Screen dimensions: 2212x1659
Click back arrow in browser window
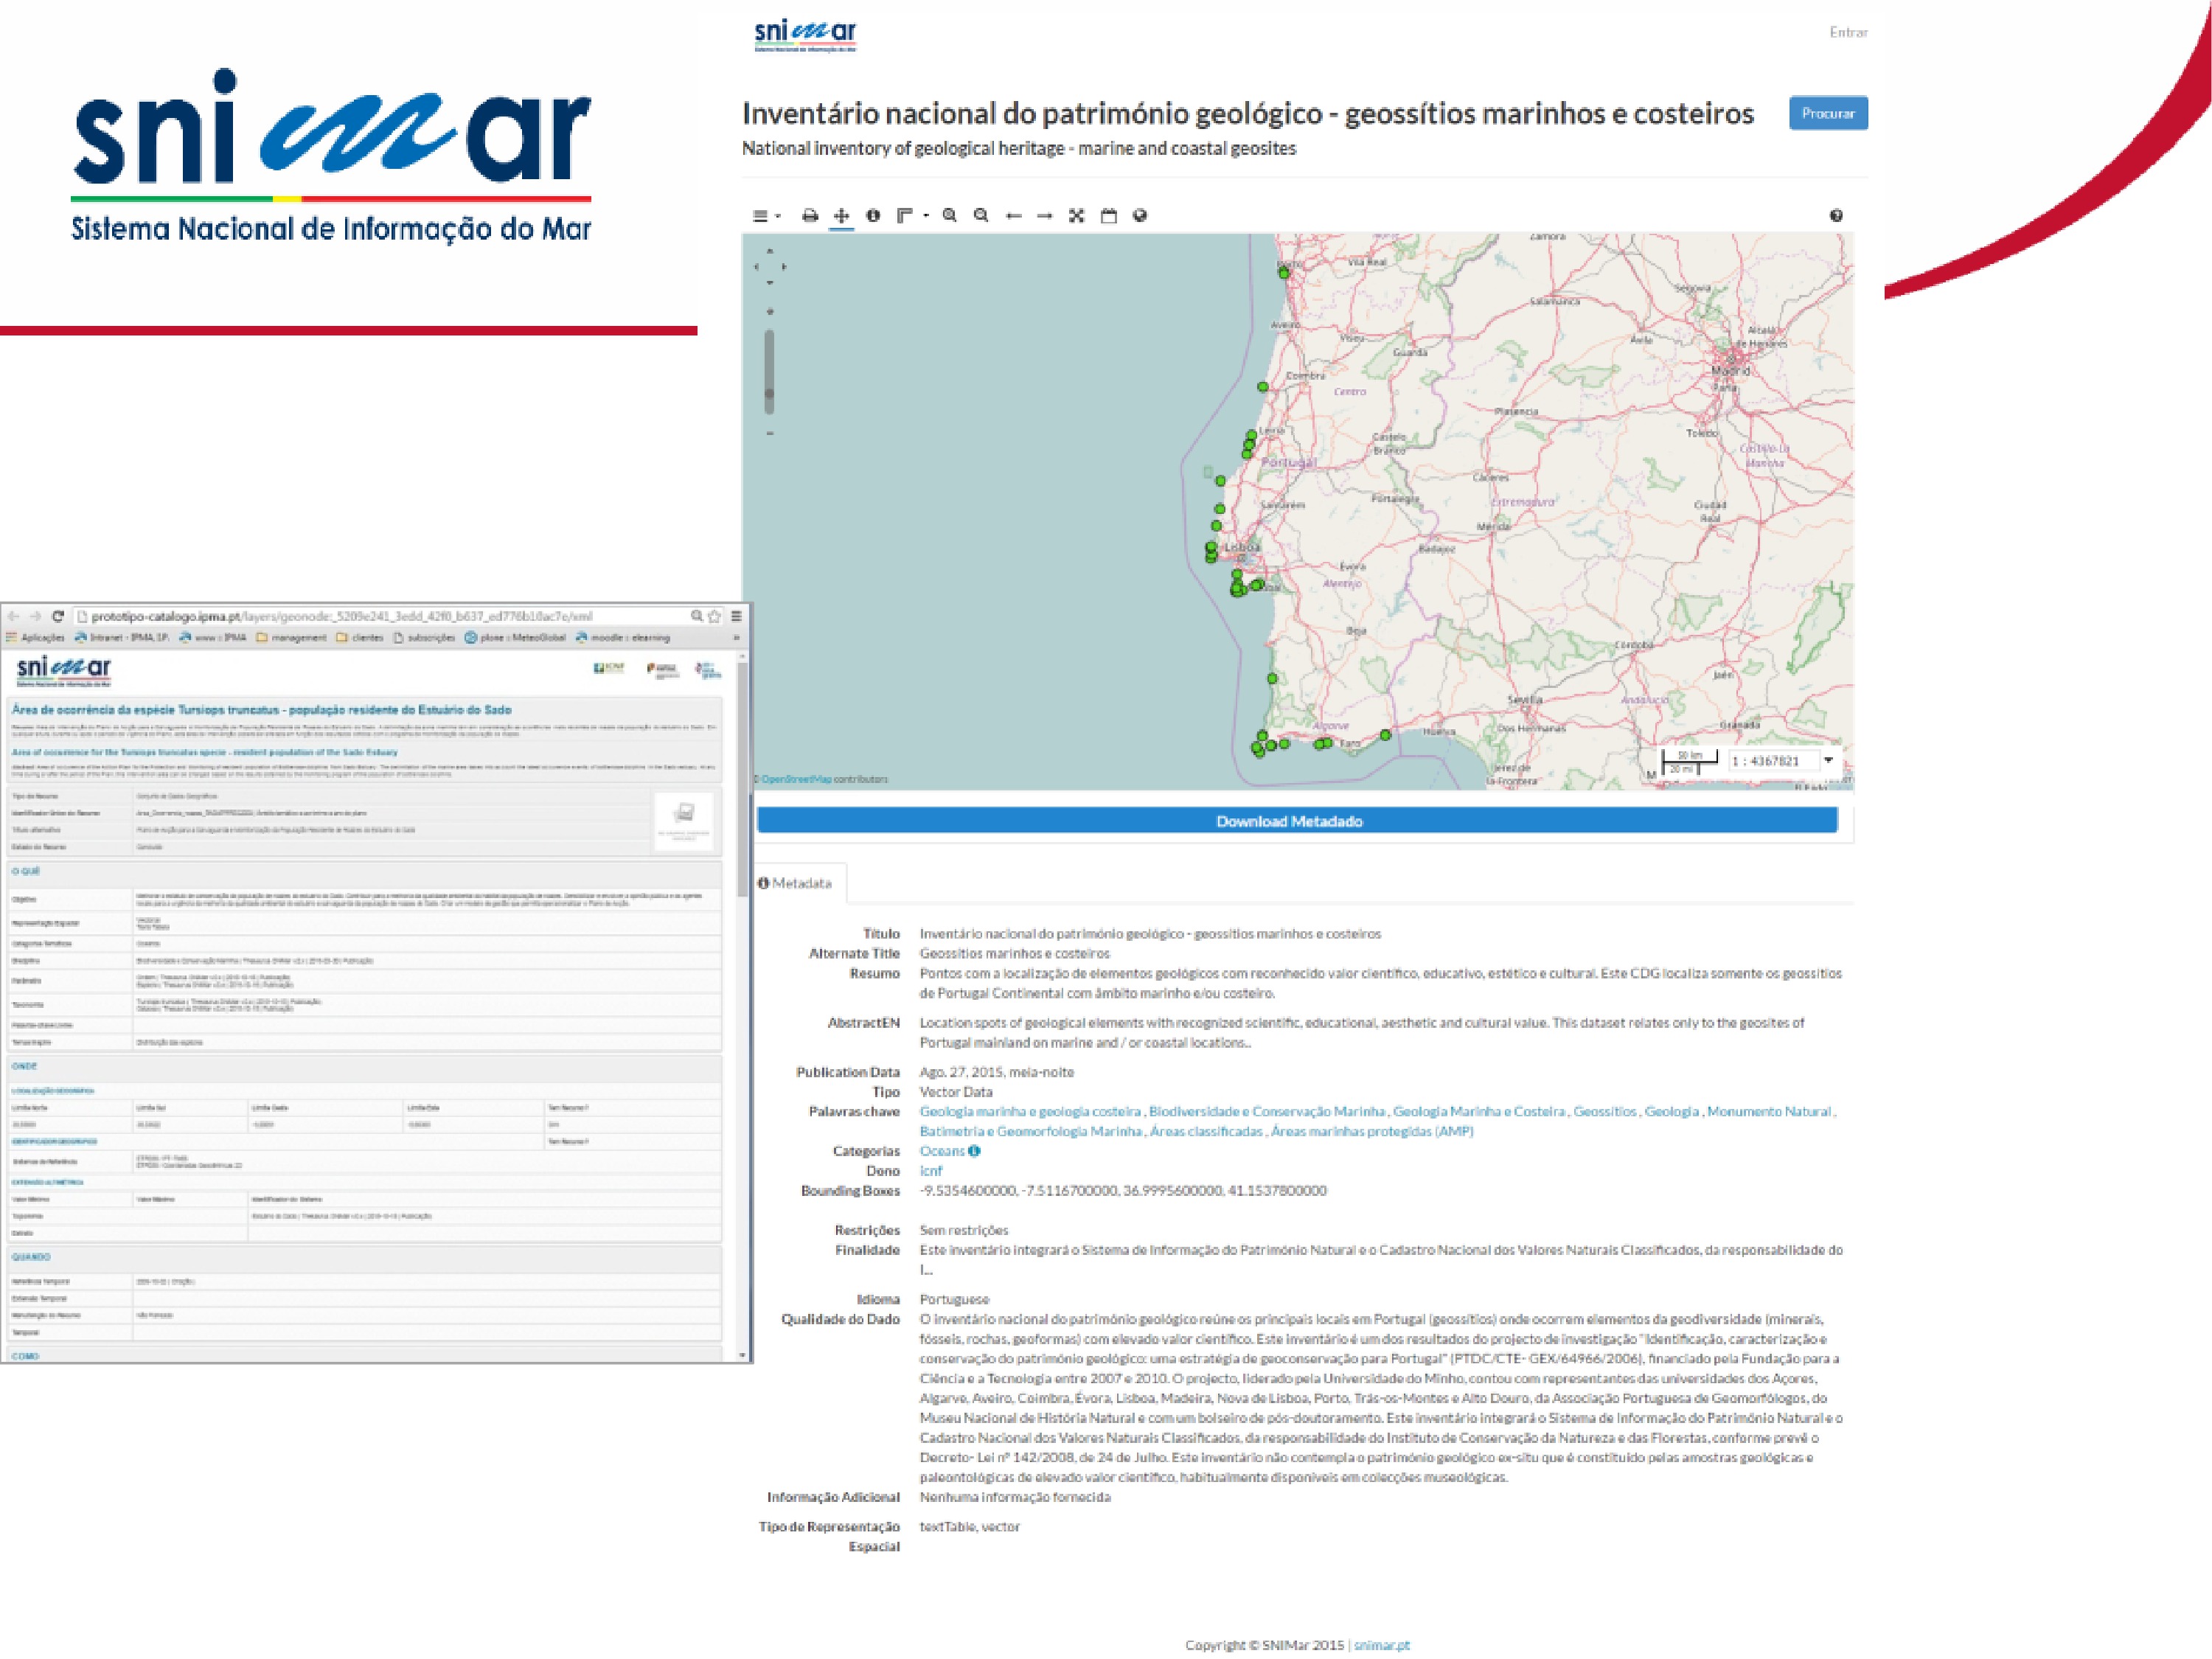pos(14,616)
